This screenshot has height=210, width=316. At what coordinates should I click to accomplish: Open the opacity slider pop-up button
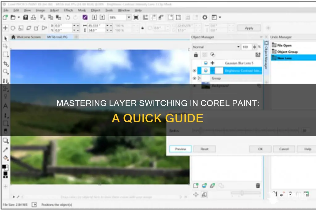[255, 47]
